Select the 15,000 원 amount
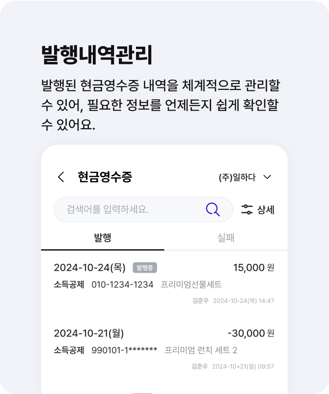Image resolution: width=329 pixels, height=394 pixels. (x=254, y=267)
